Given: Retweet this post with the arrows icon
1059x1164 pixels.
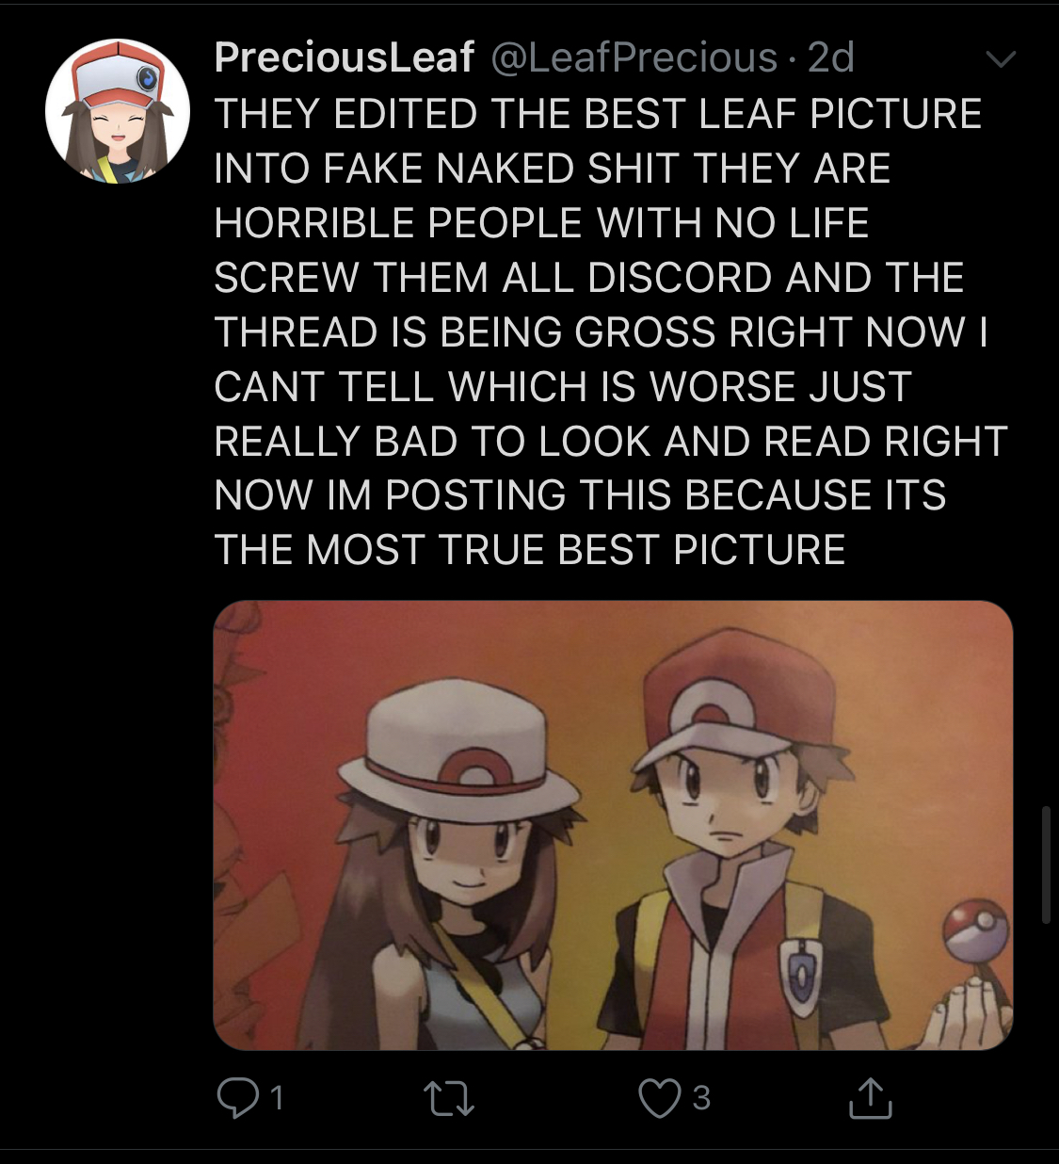Looking at the screenshot, I should (x=449, y=1099).
